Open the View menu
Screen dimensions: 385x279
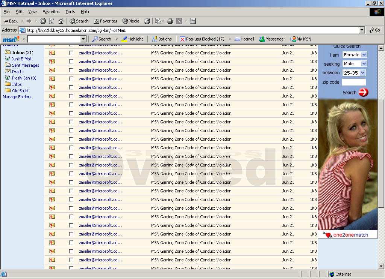tap(32, 12)
